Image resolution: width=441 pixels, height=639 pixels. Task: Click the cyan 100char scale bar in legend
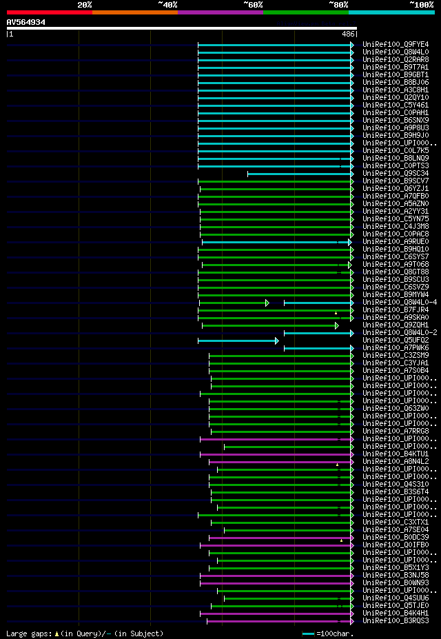pos(308,634)
